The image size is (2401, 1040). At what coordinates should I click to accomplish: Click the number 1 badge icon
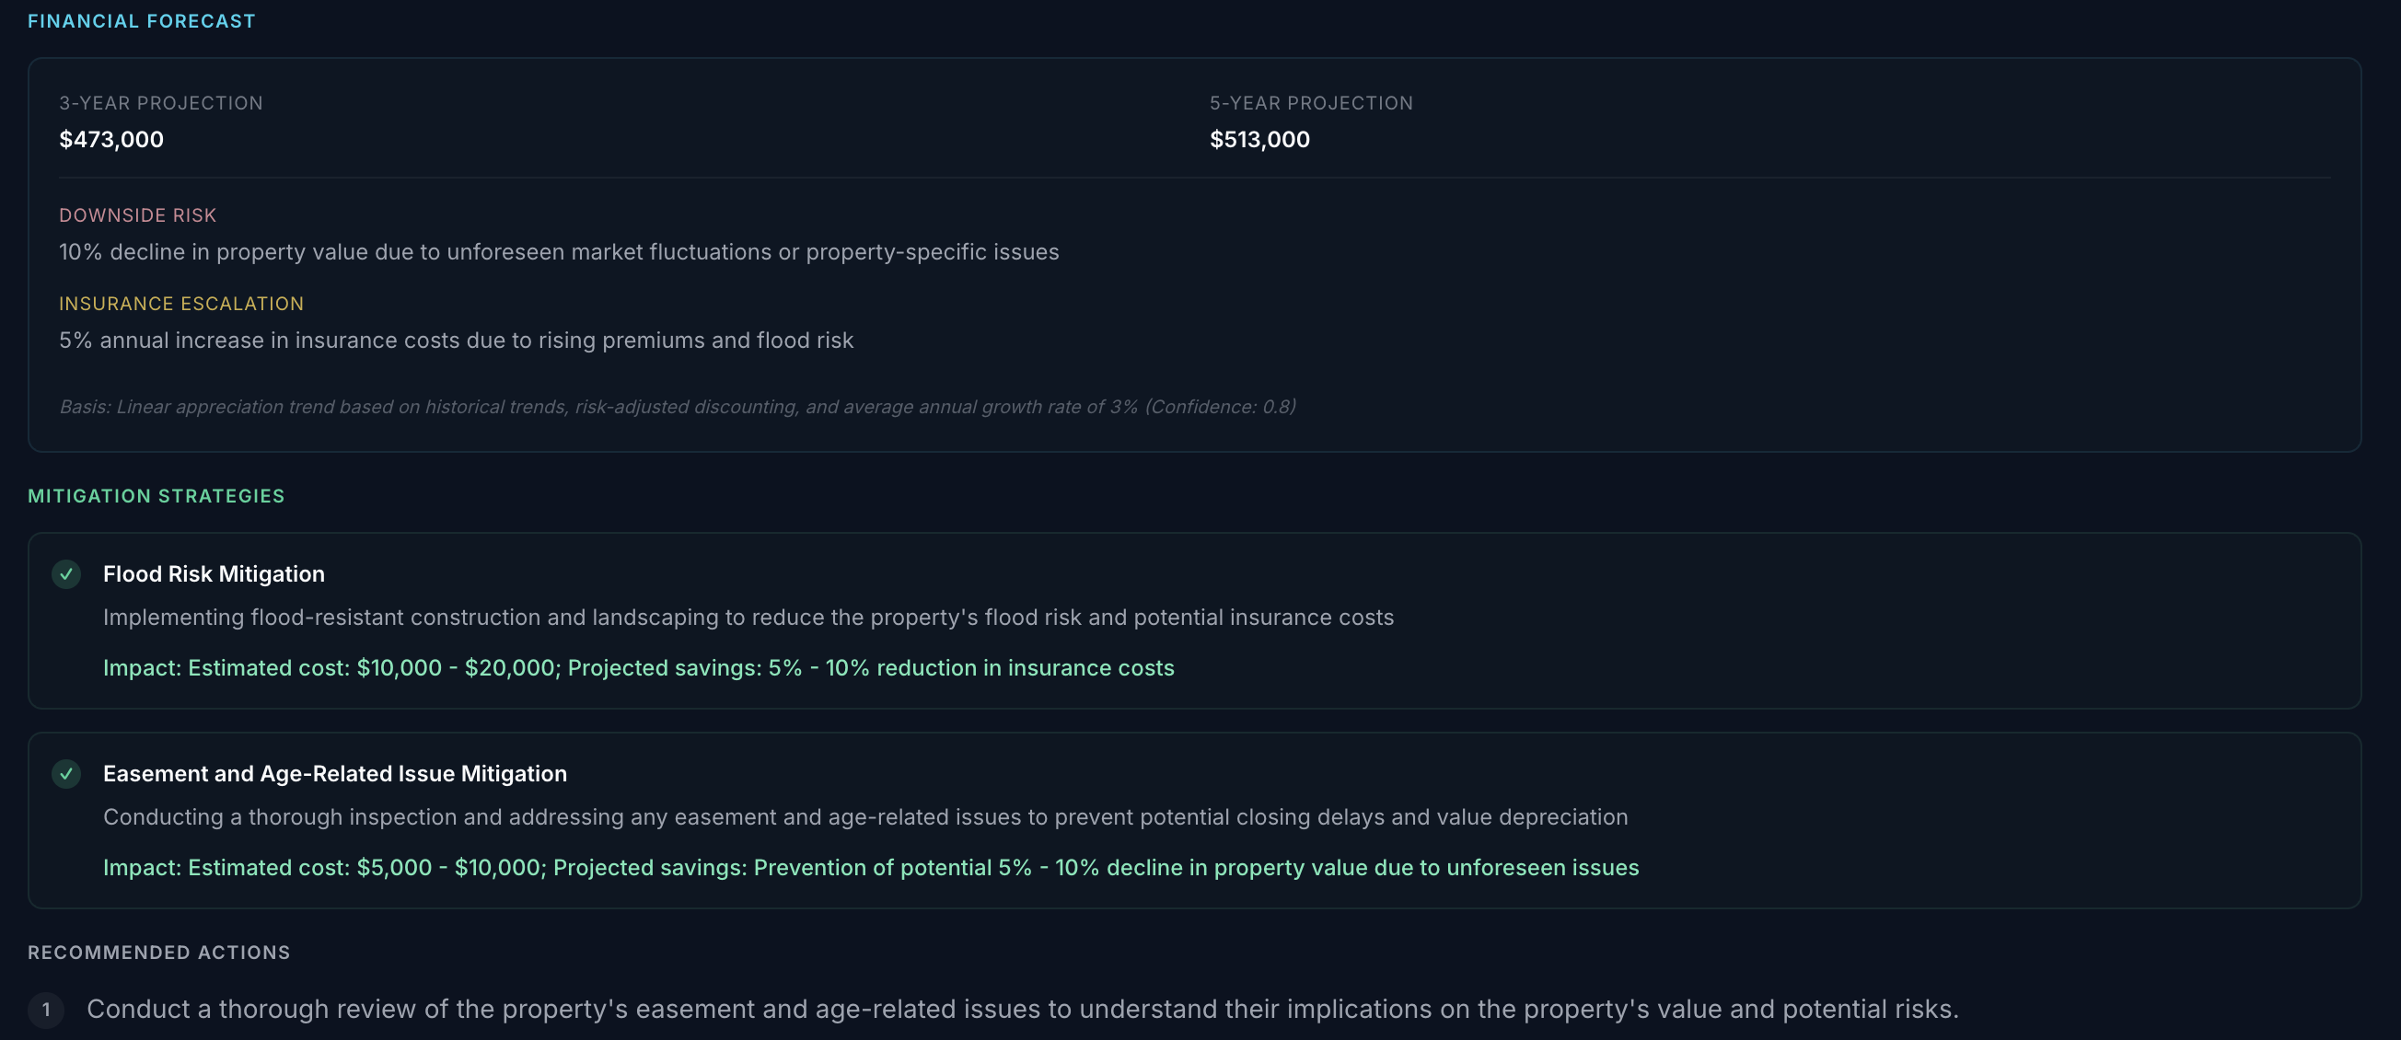pos(46,1010)
